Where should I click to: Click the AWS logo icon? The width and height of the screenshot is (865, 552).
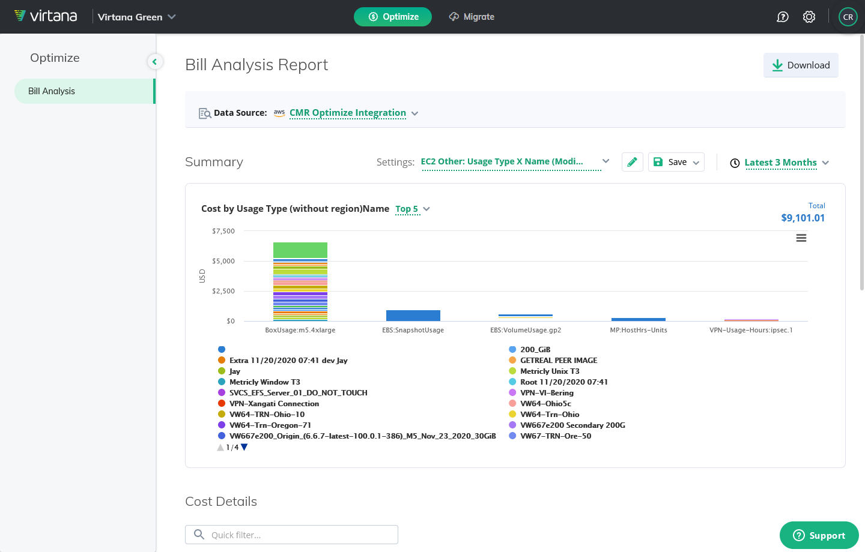279,113
